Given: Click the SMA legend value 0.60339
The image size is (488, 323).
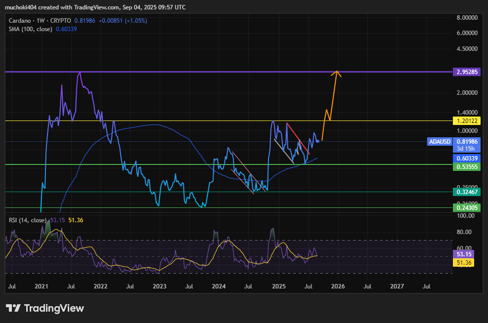Looking at the screenshot, I should (x=66, y=29).
